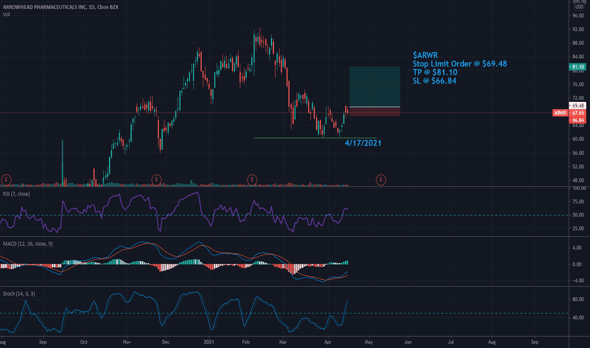
Task: Click the white 69.48 entry price tag
Action: (x=577, y=106)
